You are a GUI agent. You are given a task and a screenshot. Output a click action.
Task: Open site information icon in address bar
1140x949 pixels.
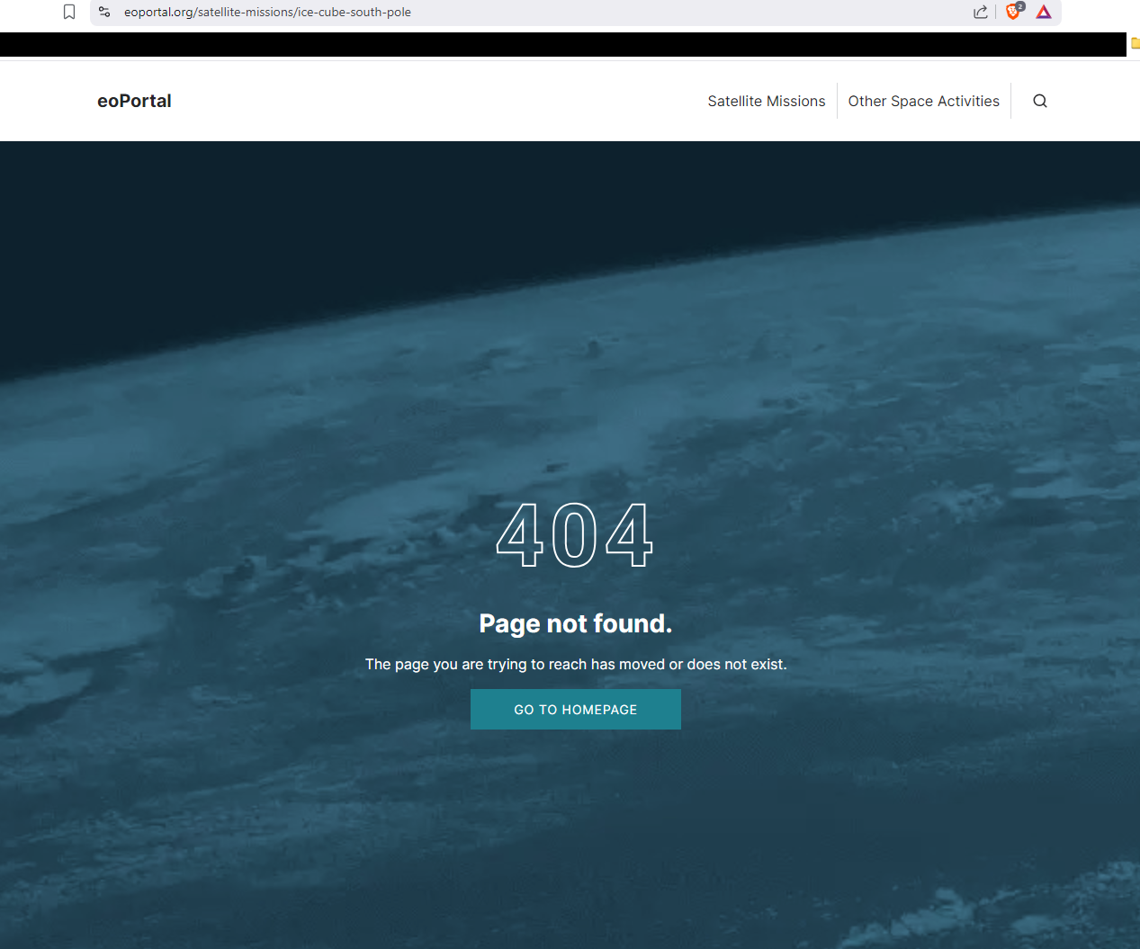[104, 12]
